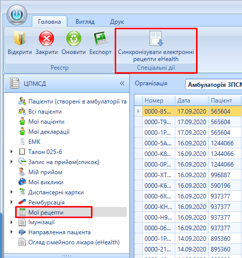
Task: Click the Експорт spreadsheet icon
Action: pos(101,38)
